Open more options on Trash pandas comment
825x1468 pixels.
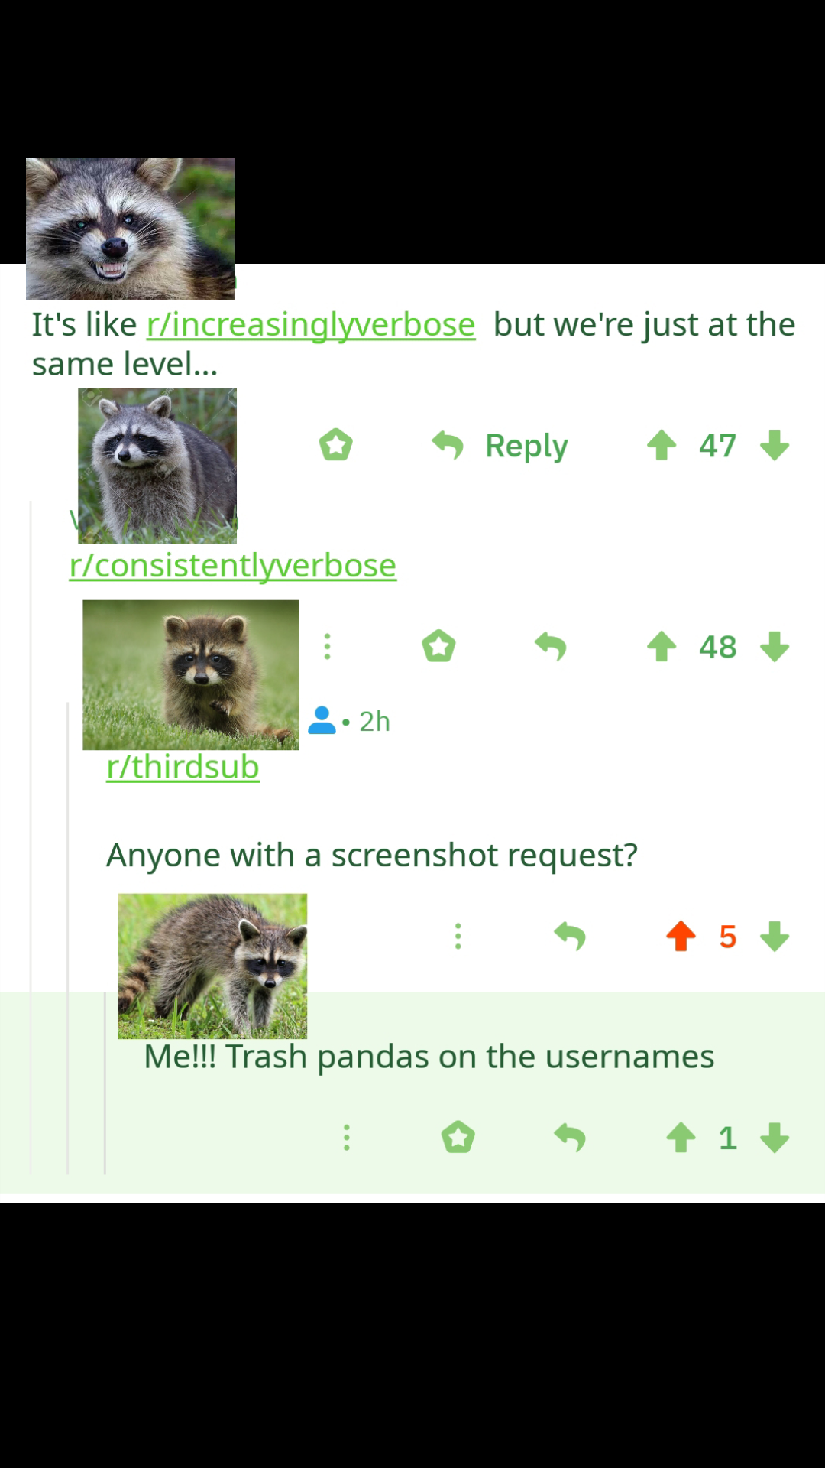coord(347,1138)
